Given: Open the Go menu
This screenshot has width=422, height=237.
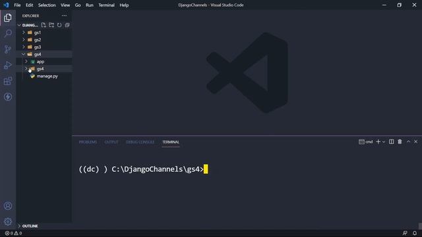Looking at the screenshot, I should [78, 5].
